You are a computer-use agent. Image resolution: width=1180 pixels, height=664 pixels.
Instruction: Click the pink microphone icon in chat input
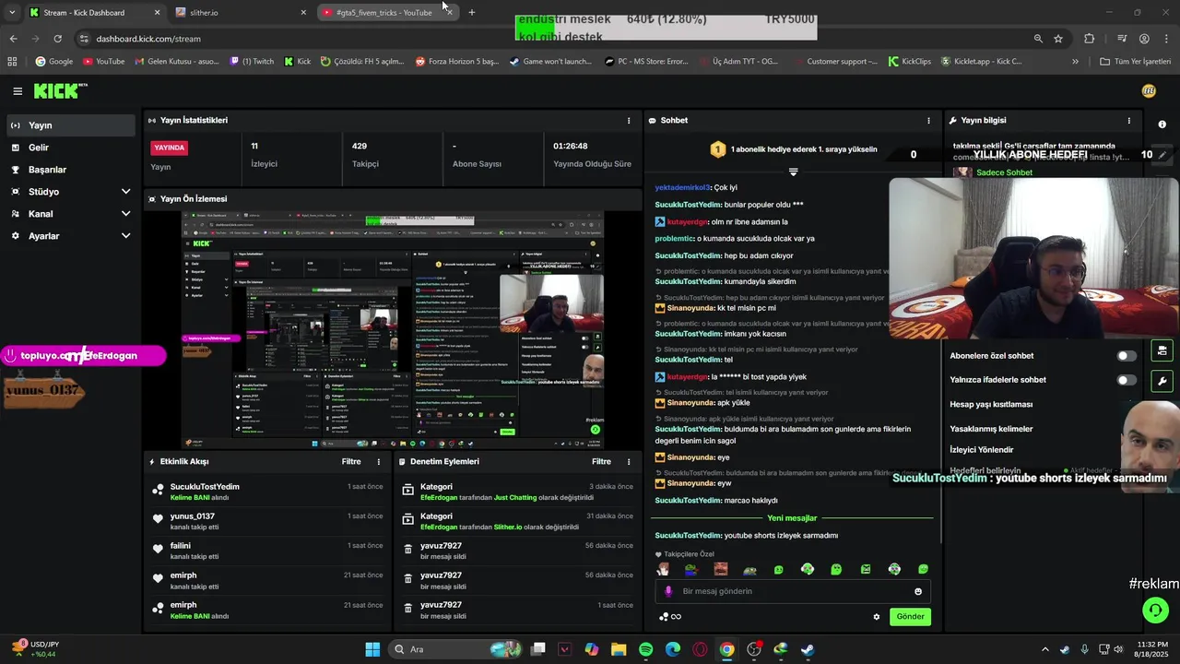point(668,592)
